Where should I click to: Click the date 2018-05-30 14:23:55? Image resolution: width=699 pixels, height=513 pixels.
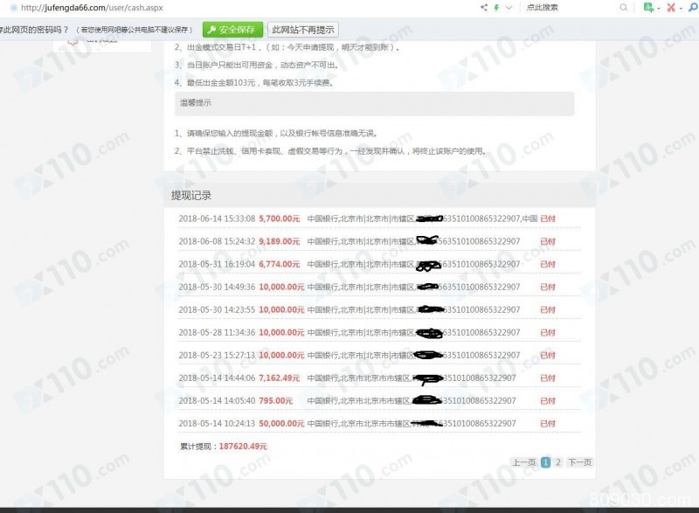pos(217,309)
